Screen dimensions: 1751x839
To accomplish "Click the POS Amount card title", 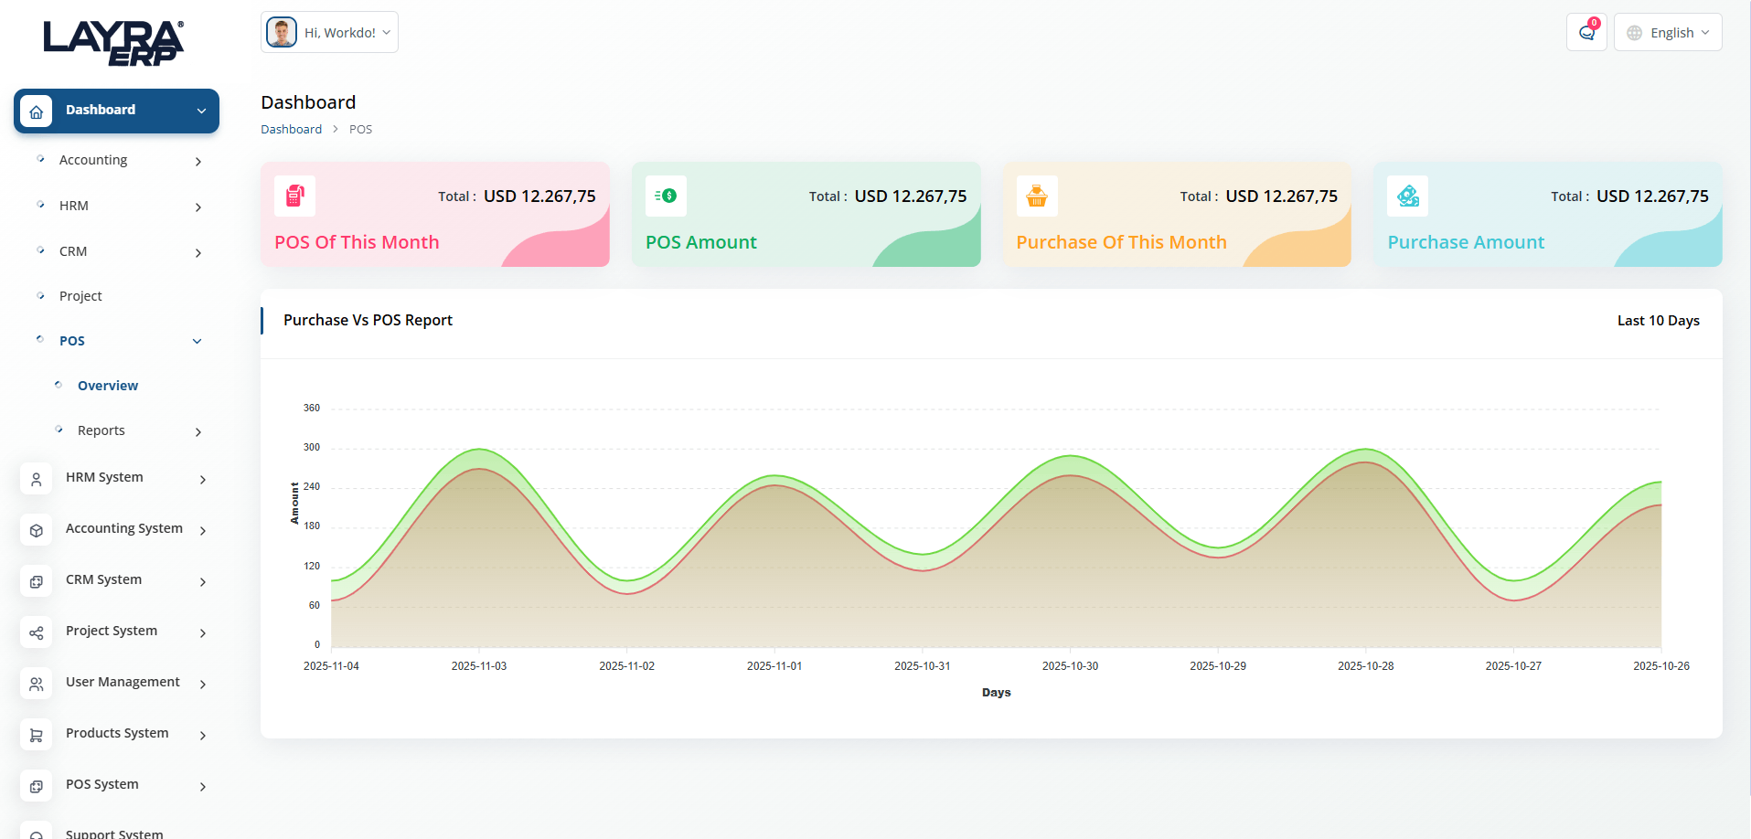I will [x=701, y=242].
